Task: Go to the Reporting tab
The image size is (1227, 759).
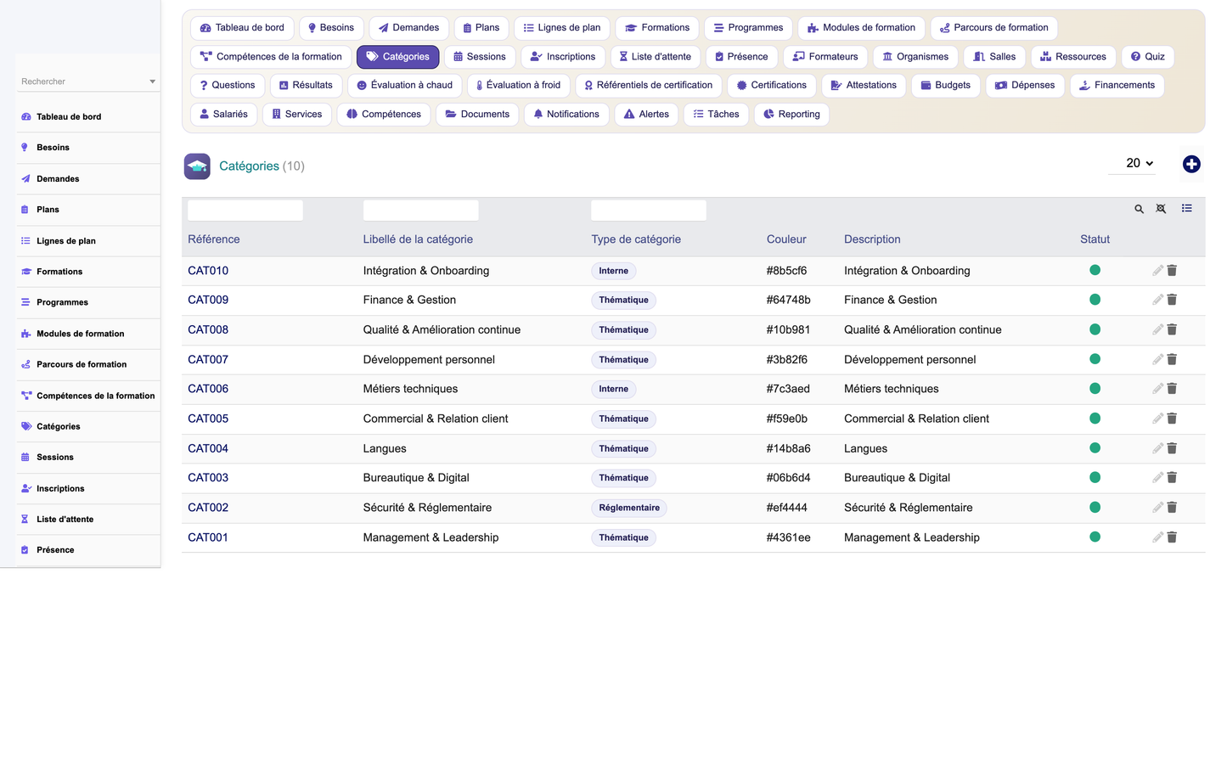Action: (x=791, y=114)
